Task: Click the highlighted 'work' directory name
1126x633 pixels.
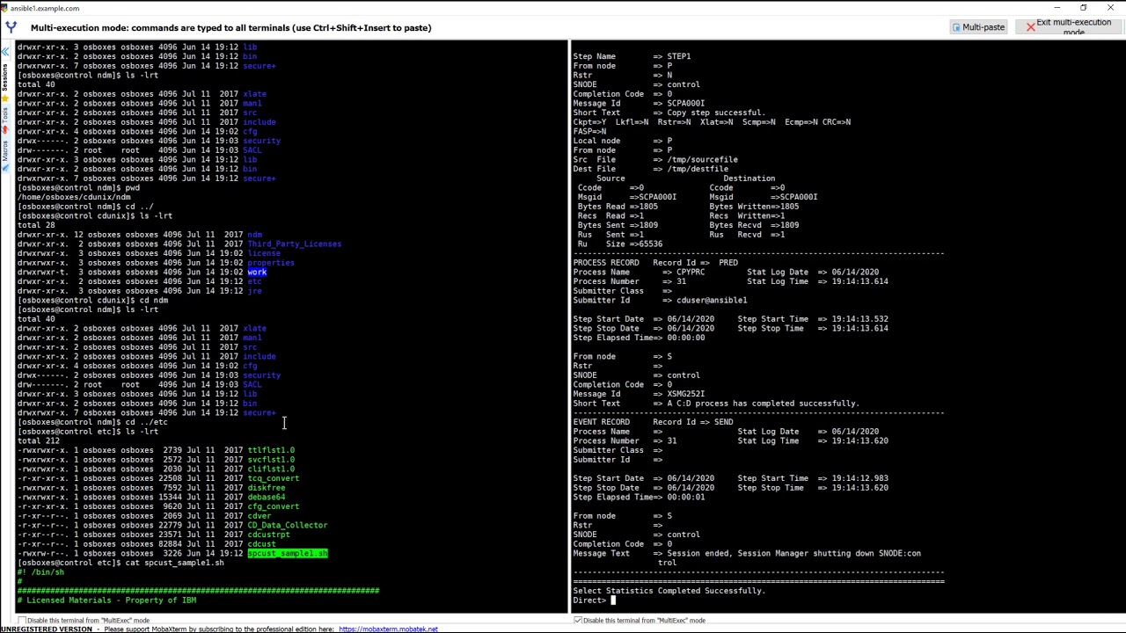Action: [x=257, y=272]
